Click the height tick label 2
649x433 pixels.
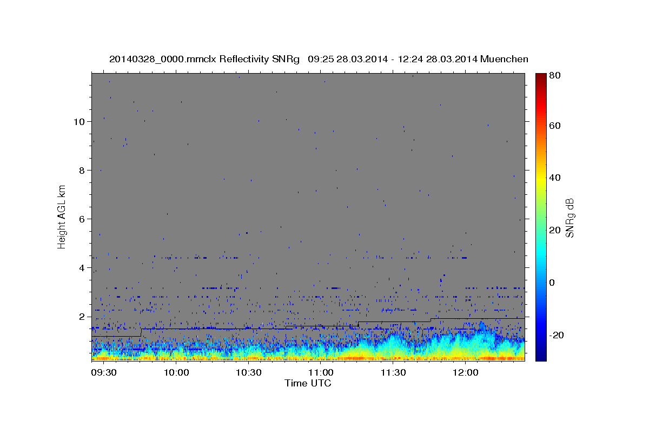tap(82, 316)
